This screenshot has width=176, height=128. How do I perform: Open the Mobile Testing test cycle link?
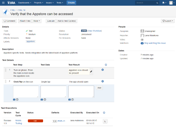[x=19, y=122]
